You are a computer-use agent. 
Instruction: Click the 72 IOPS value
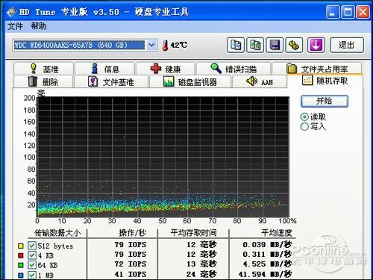131,264
